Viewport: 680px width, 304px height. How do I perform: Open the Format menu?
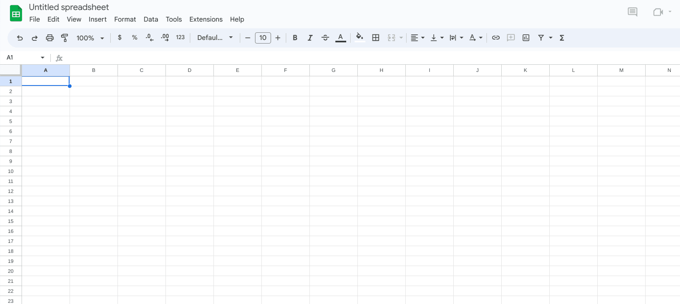pos(125,19)
